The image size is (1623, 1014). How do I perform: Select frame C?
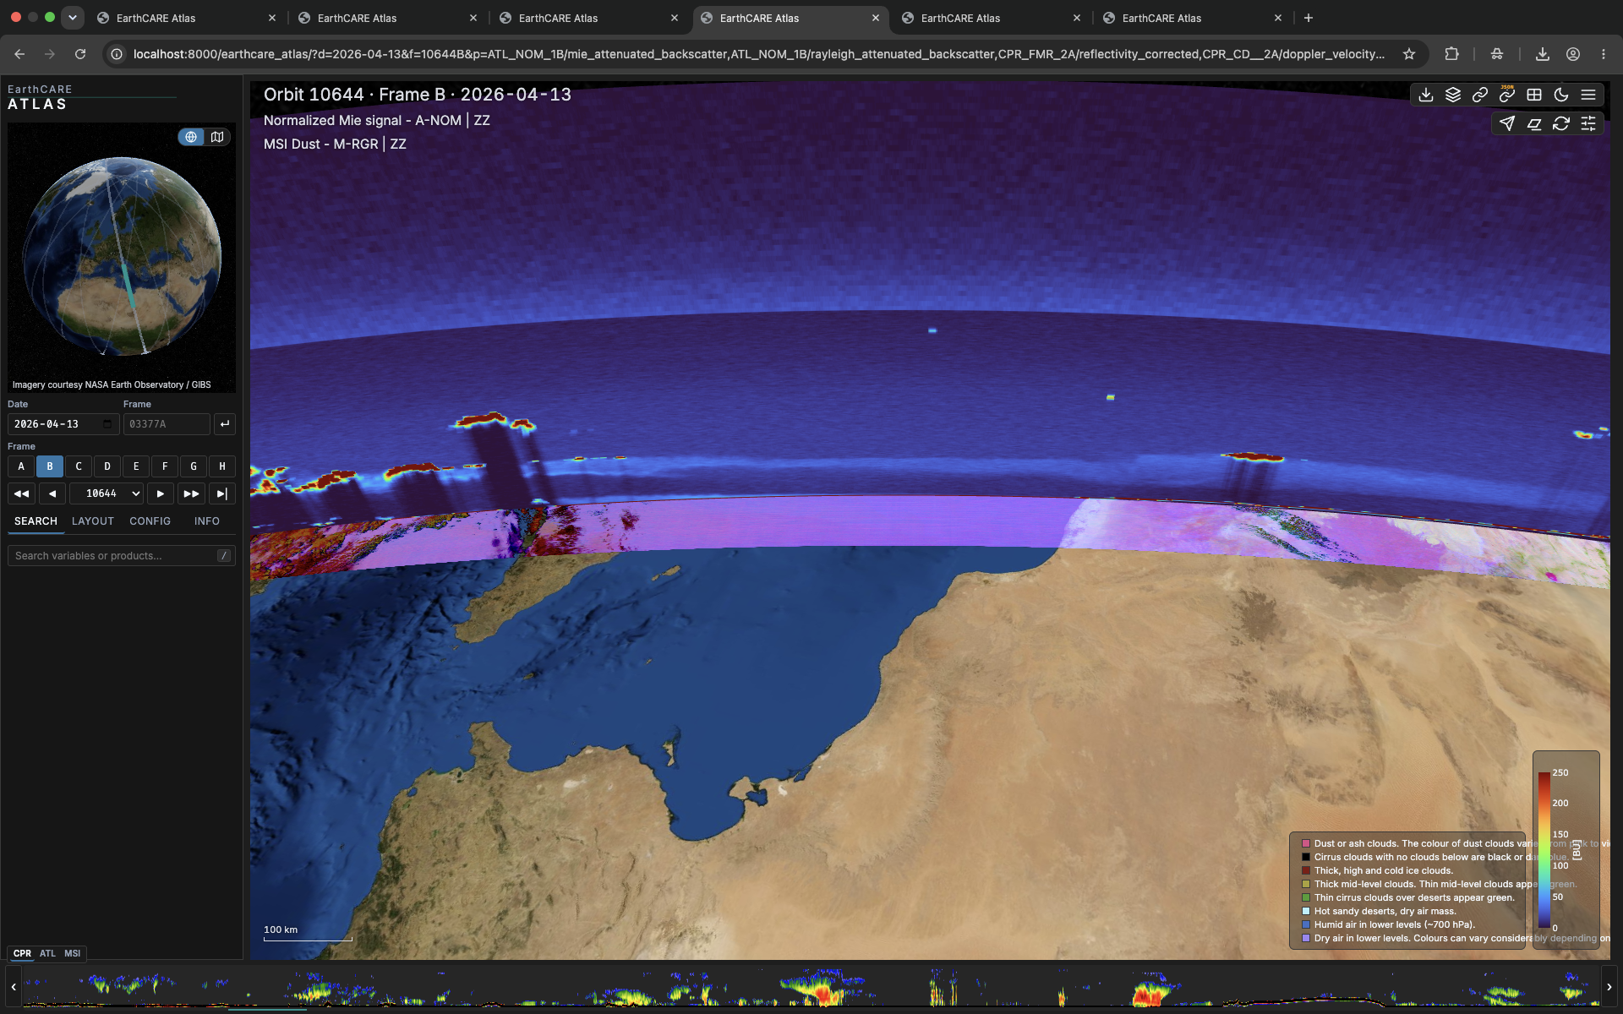(x=79, y=466)
